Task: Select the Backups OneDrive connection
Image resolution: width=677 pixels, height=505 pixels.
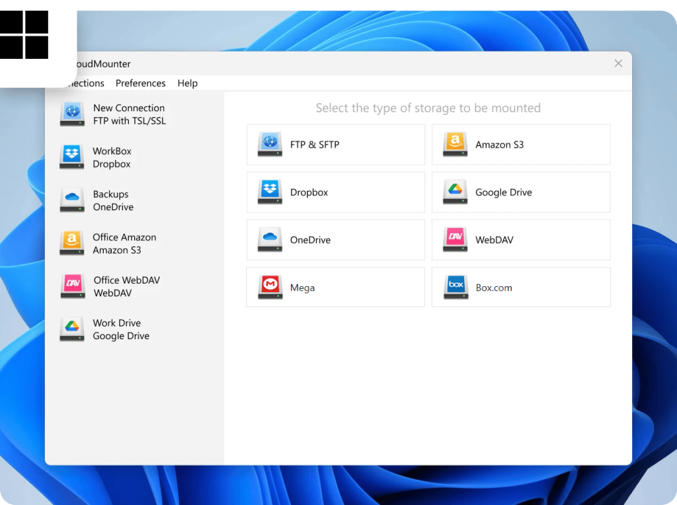Action: pyautogui.click(x=134, y=201)
